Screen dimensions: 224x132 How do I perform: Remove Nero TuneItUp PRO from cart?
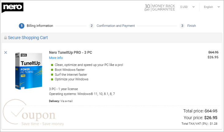pyautogui.click(x=6, y=53)
